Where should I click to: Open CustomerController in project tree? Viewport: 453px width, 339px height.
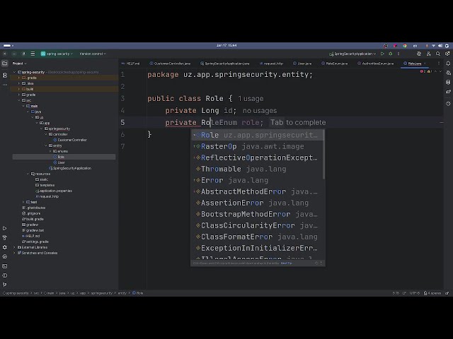[70, 140]
